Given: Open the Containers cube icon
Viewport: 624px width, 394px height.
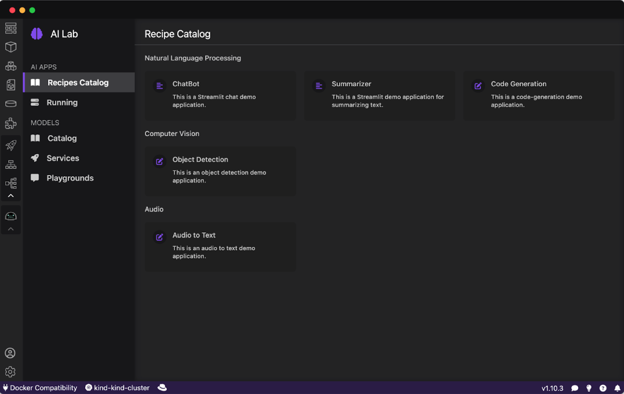Looking at the screenshot, I should [x=10, y=47].
